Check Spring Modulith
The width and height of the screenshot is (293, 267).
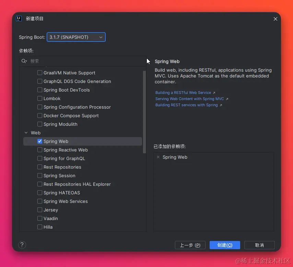point(39,124)
